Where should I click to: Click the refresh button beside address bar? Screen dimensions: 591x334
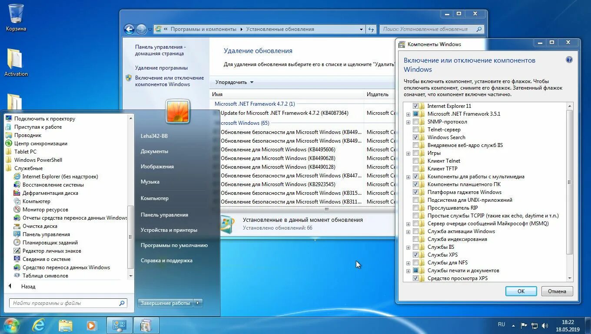[371, 29]
